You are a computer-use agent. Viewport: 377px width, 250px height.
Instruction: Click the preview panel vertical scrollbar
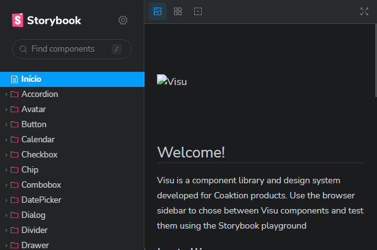(x=376, y=60)
